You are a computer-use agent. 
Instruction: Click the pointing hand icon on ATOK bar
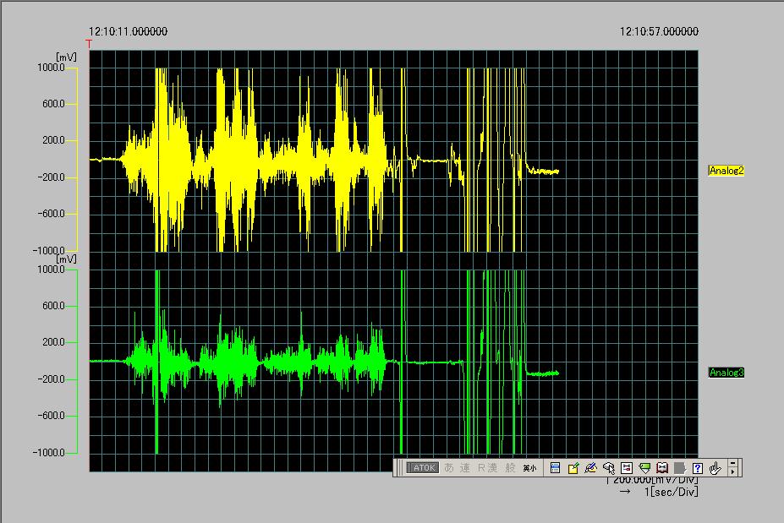click(x=715, y=468)
